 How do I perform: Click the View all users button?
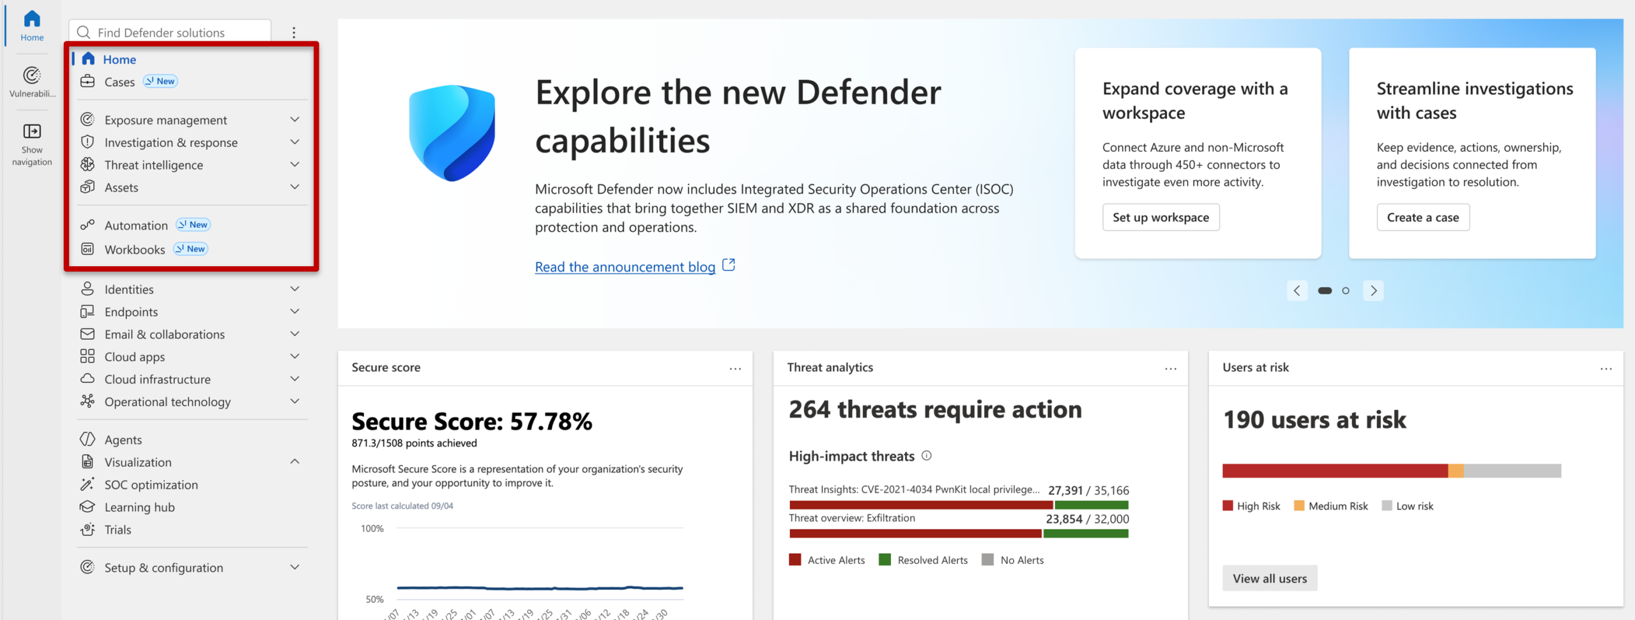1270,578
